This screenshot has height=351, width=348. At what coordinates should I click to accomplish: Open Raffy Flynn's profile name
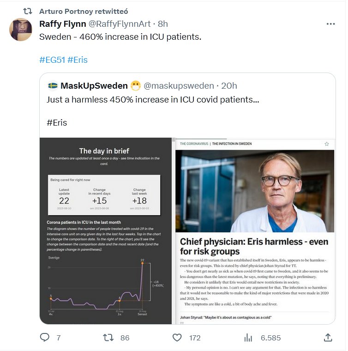click(x=62, y=24)
